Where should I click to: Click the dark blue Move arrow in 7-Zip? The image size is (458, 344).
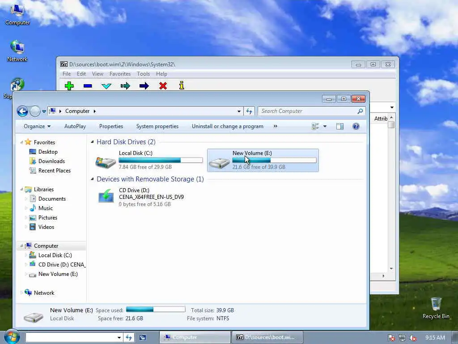click(x=144, y=86)
